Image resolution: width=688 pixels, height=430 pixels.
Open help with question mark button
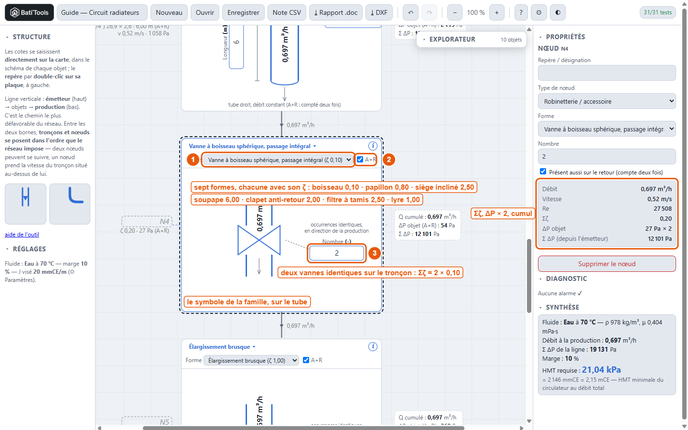click(521, 12)
